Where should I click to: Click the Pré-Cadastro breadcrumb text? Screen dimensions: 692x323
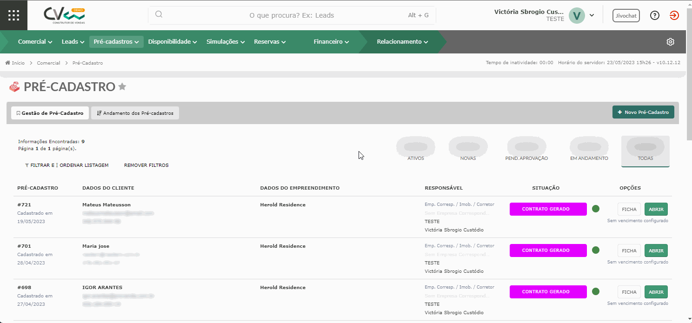88,63
